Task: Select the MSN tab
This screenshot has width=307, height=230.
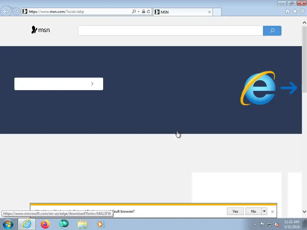Action: pos(183,12)
